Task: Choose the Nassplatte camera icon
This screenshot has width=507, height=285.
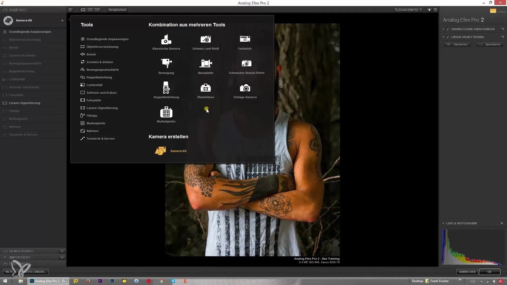Action: [x=206, y=63]
